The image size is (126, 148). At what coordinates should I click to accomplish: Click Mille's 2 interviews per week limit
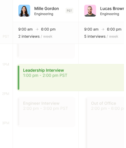[35, 36]
